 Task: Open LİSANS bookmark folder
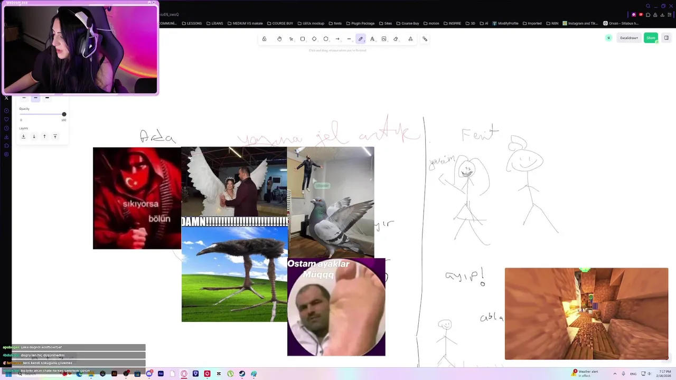[x=214, y=23]
